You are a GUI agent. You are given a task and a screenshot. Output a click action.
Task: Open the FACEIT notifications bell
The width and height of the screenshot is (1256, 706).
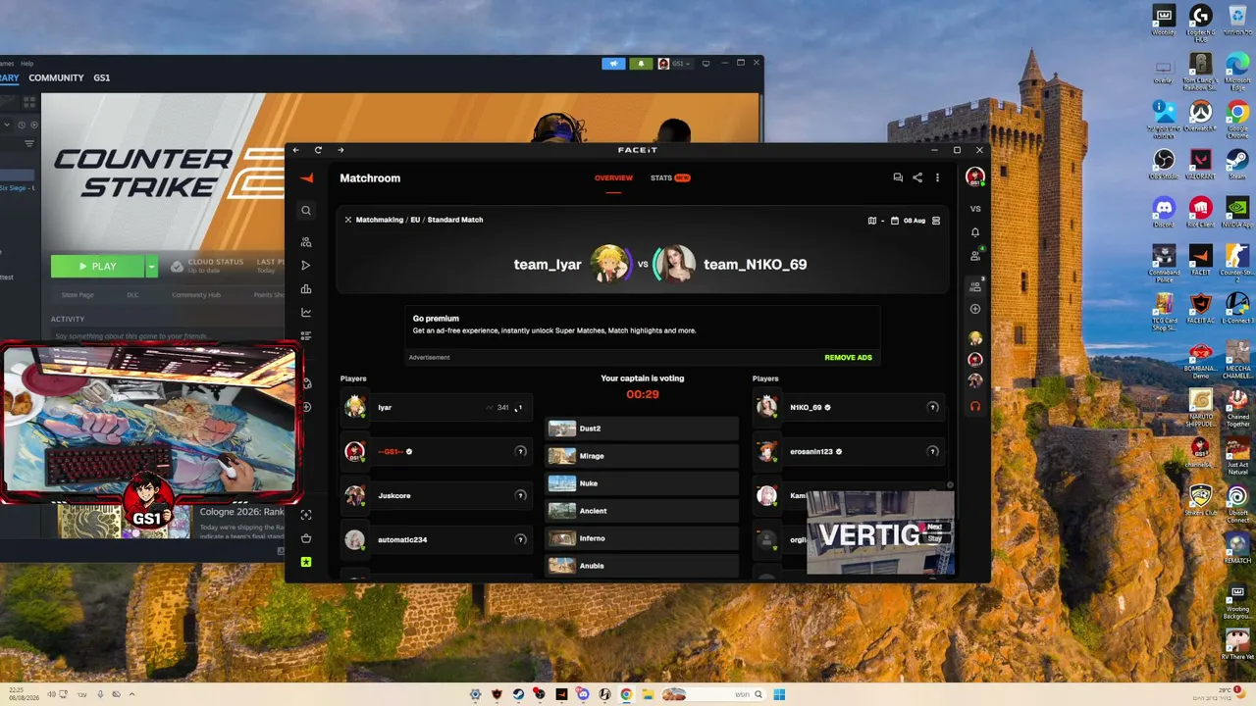point(975,232)
